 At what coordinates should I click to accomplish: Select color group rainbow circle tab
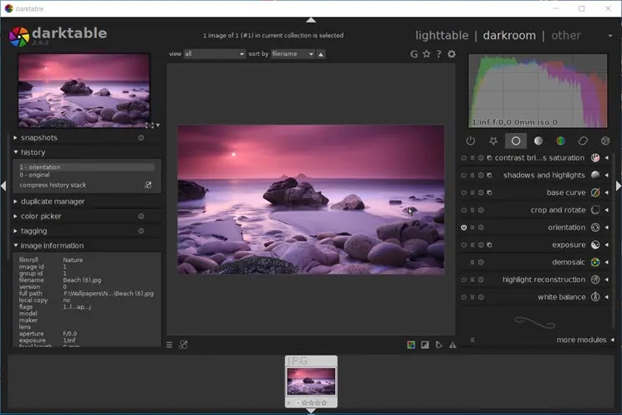(x=560, y=141)
